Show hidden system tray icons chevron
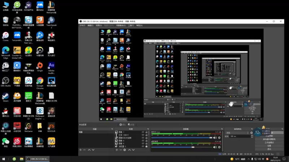The height and width of the screenshot is (162, 289). click(x=249, y=159)
